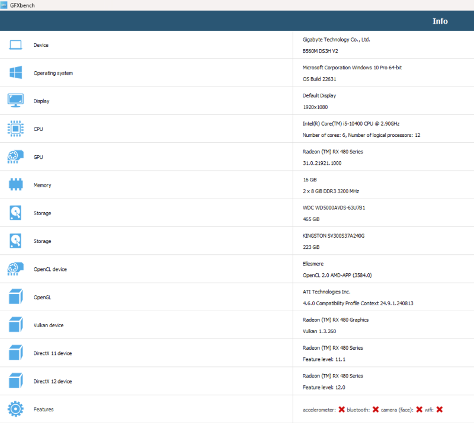Click the processor chip icon beside CPU
This screenshot has height=425, width=474.
[x=15, y=129]
